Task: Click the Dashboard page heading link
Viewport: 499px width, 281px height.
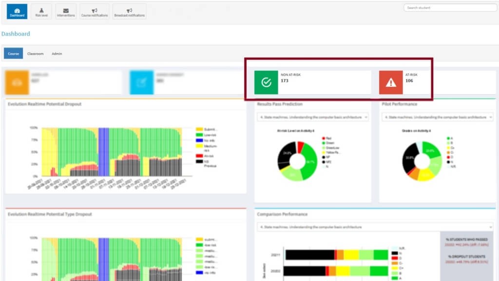Action: pos(16,35)
